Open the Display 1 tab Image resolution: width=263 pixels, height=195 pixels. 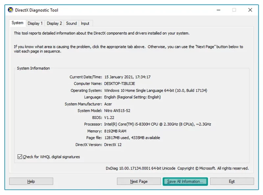tap(35, 23)
